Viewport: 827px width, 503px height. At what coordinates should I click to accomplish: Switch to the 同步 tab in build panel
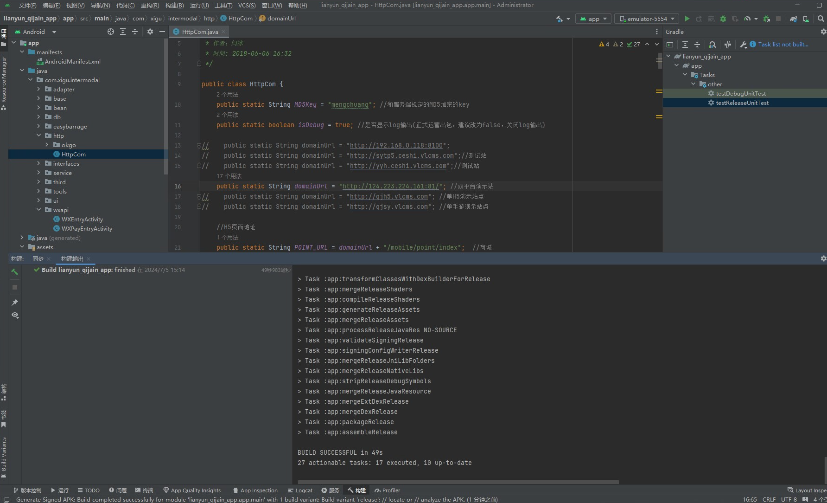[38, 259]
